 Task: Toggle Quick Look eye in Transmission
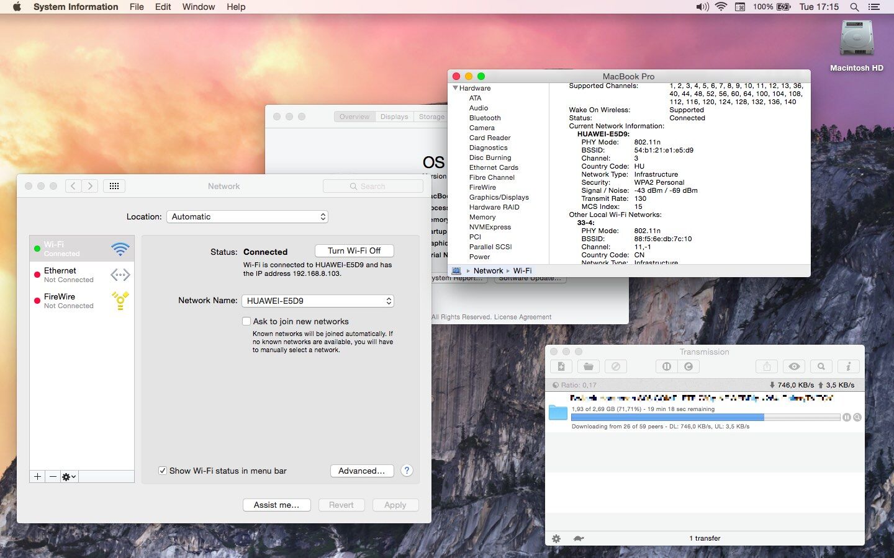pos(794,366)
